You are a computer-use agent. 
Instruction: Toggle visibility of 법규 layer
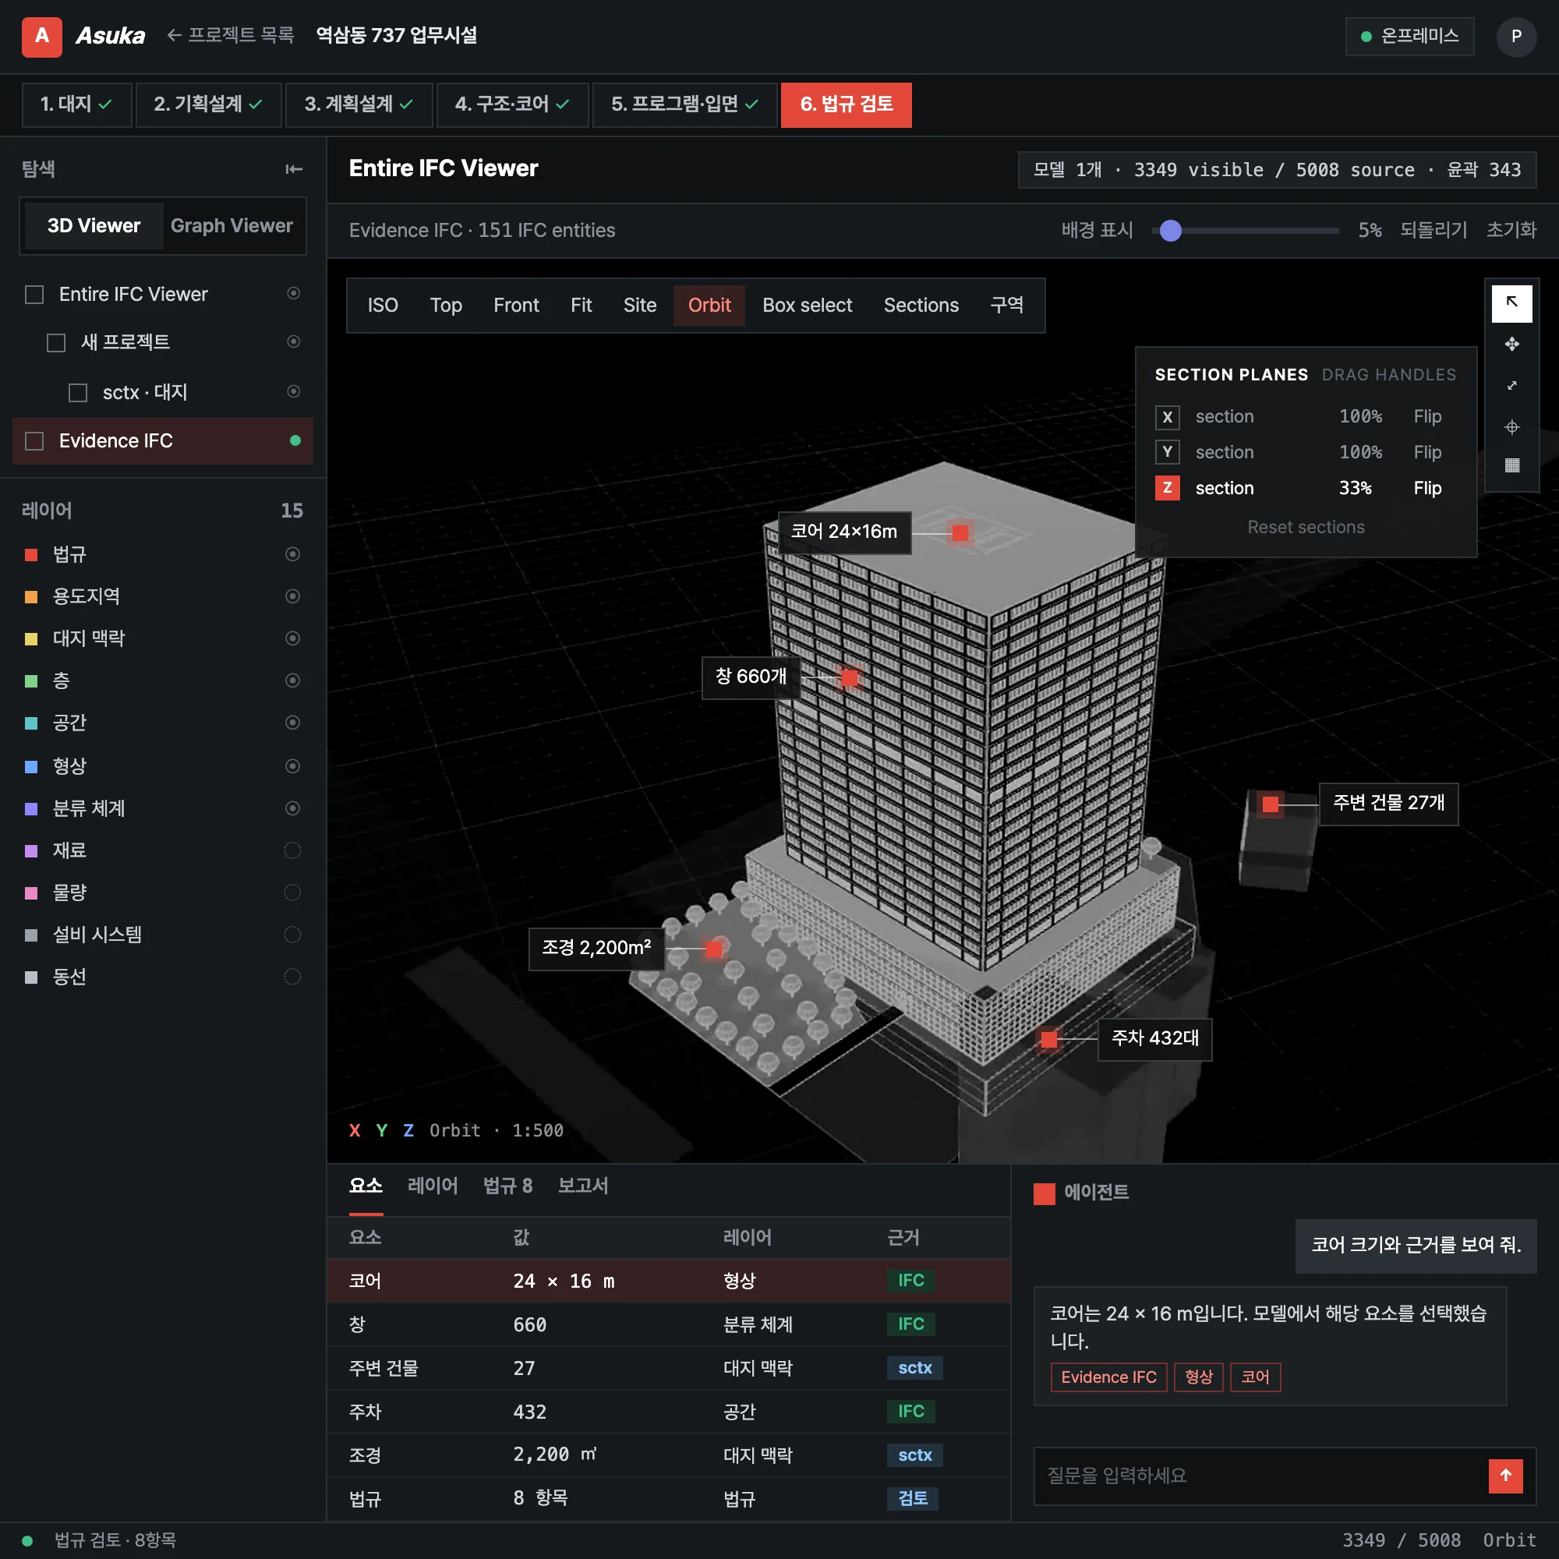click(x=293, y=554)
